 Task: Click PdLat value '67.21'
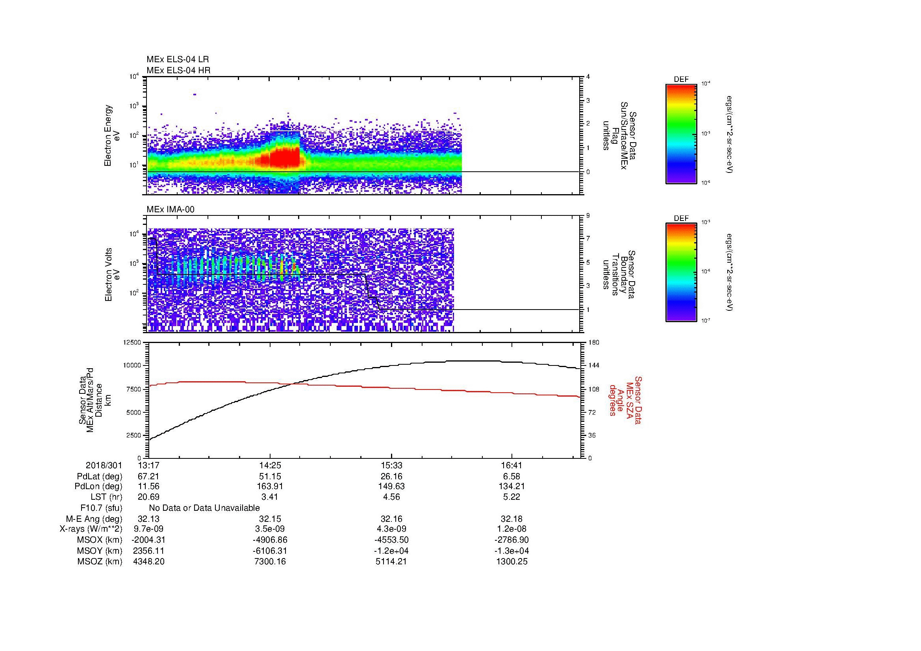tap(149, 477)
